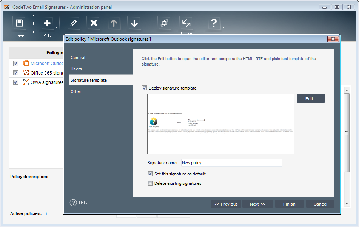Toggle Deploy signature template checkbox
The width and height of the screenshot is (359, 227).
pos(144,88)
